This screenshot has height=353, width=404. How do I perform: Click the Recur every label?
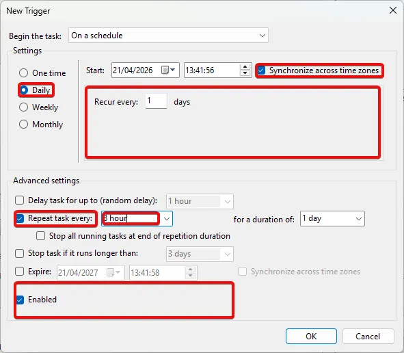coord(116,102)
